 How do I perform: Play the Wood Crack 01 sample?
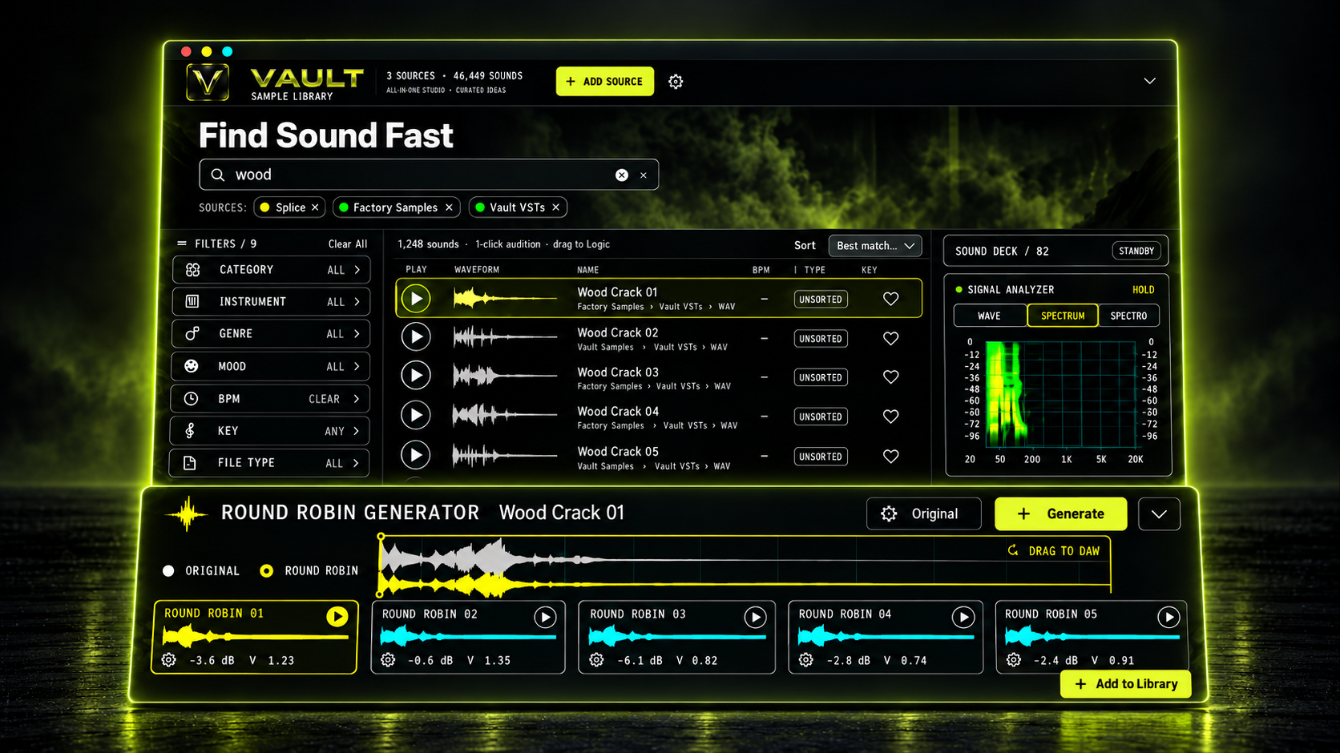416,299
